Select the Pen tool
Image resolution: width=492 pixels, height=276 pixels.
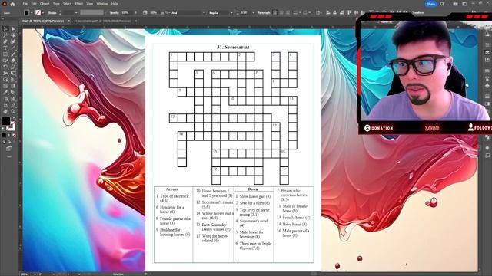coord(5,41)
